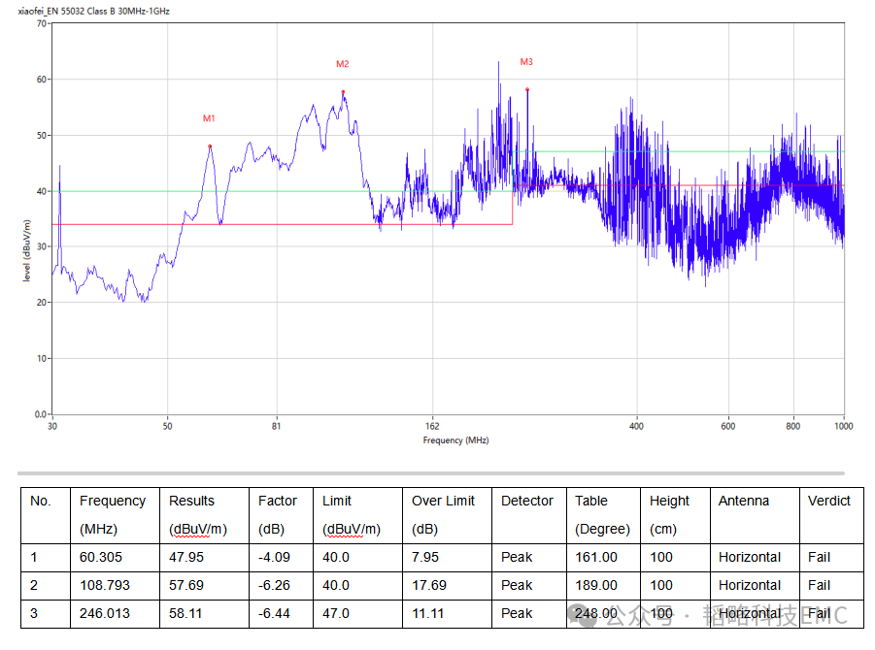The image size is (875, 650).
Task: Click the M1 marker label on the plot
Action: [209, 118]
